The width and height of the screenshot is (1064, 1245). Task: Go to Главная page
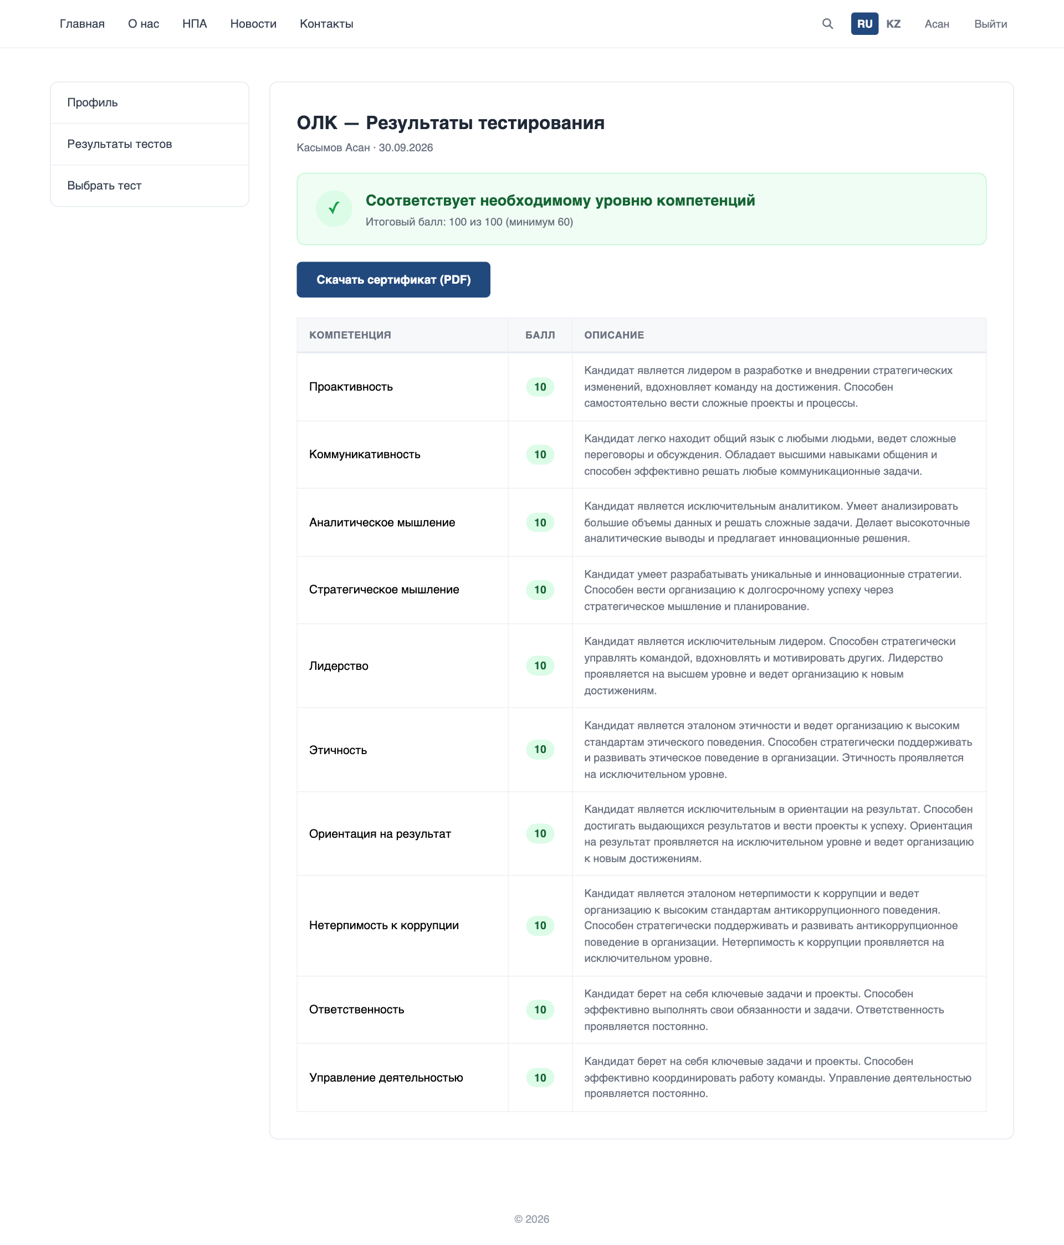click(x=83, y=23)
